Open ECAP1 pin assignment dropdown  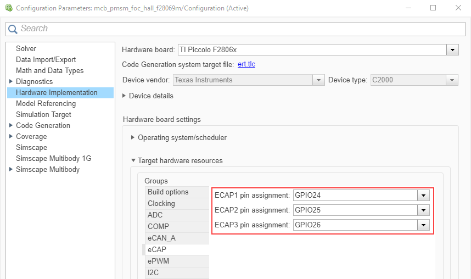[x=423, y=195]
